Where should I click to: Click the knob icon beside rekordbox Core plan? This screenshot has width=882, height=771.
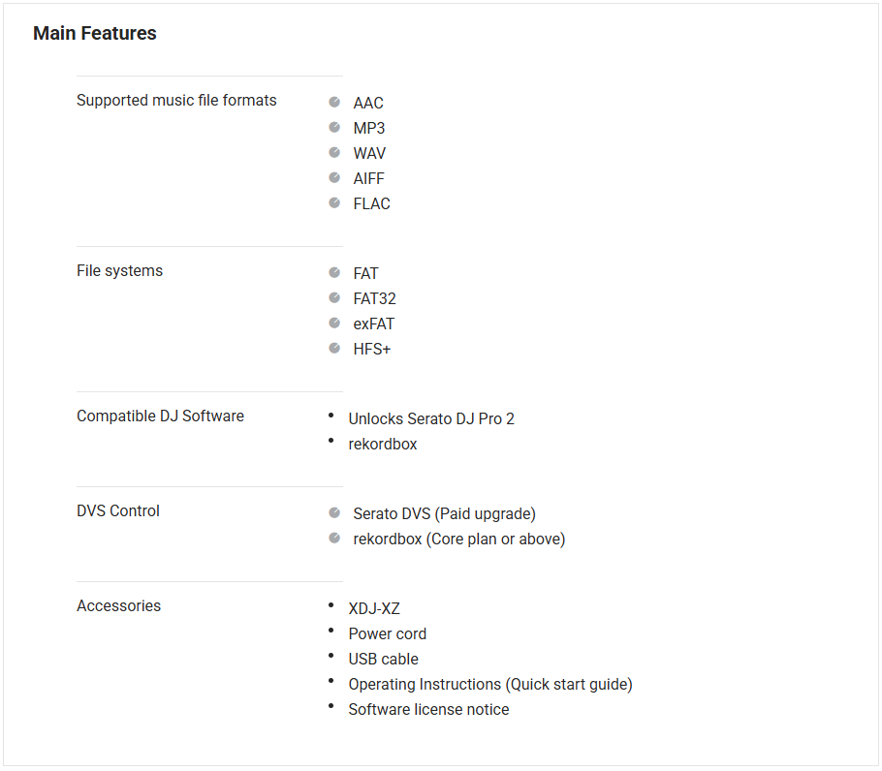point(334,538)
